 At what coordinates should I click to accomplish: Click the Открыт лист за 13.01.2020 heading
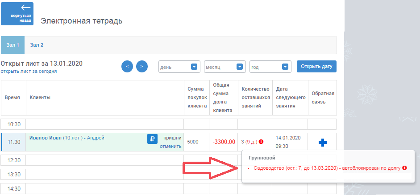42,64
